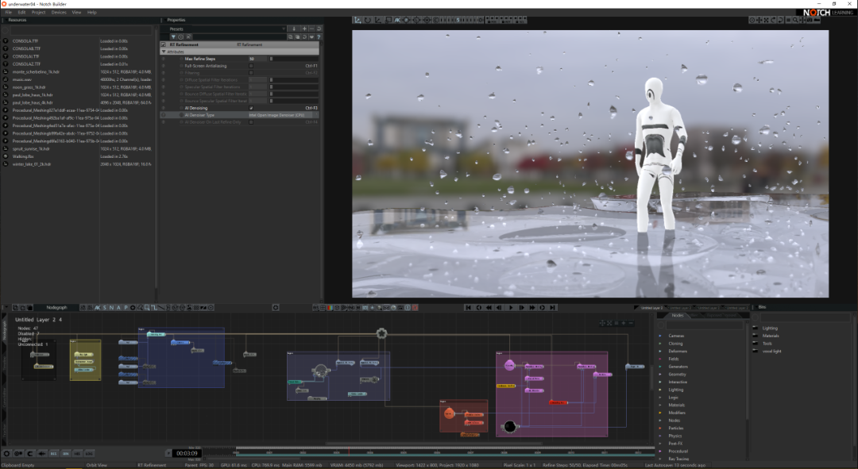Click the LOG button in the bottom bar
858x469 pixels.
(x=89, y=453)
